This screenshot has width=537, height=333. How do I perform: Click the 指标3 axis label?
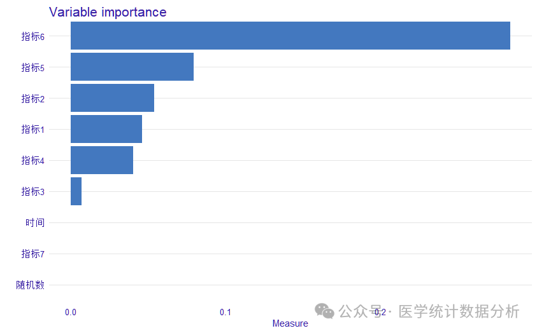click(x=33, y=192)
